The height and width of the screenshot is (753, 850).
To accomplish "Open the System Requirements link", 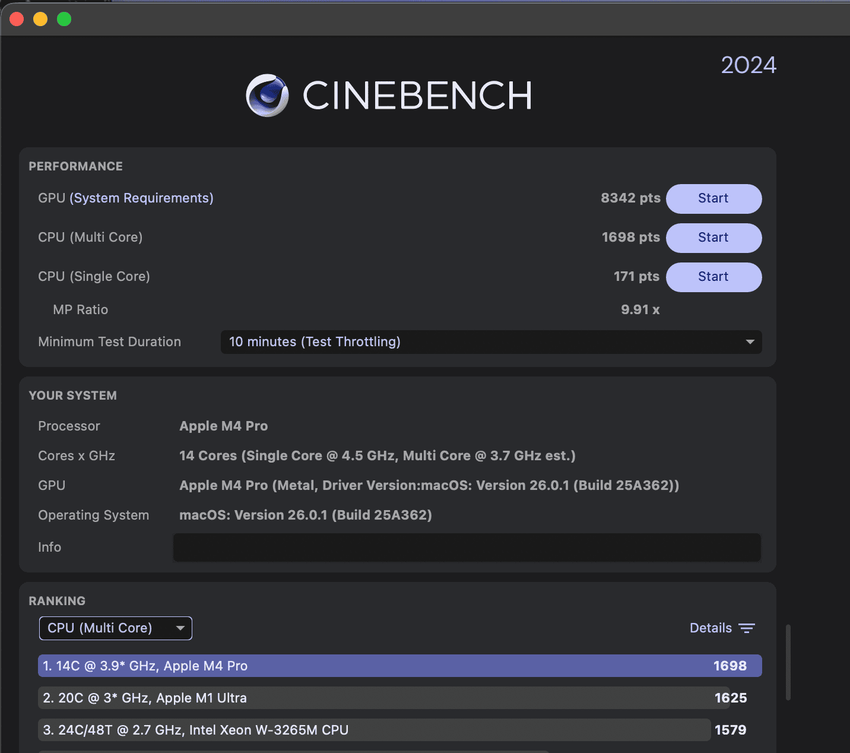I will pos(141,198).
